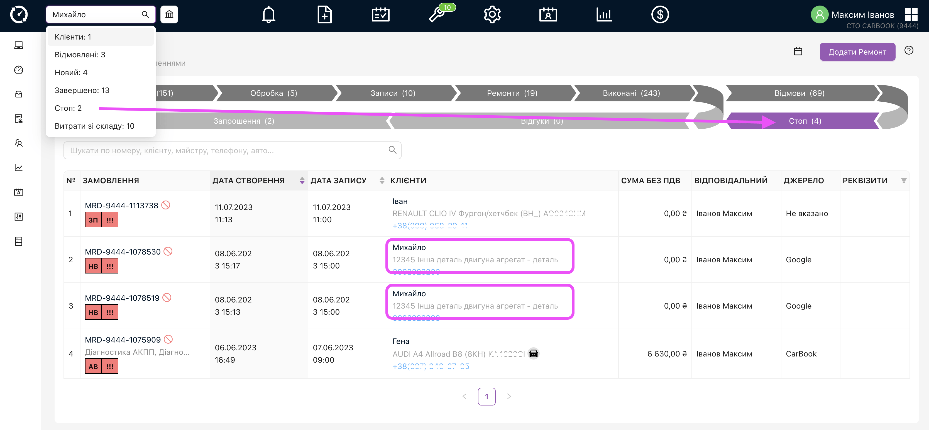
Task: Open the calendar checklist icon
Action: pos(380,15)
